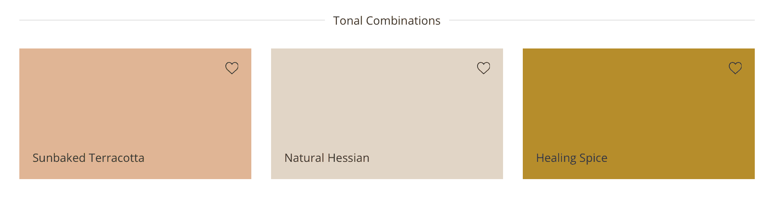
Task: Save the peach-orange swatch using its heart
Action: click(232, 68)
